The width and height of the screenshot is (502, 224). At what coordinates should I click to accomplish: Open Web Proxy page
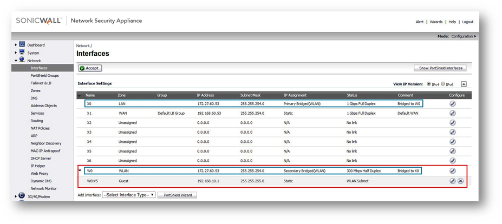click(x=40, y=174)
